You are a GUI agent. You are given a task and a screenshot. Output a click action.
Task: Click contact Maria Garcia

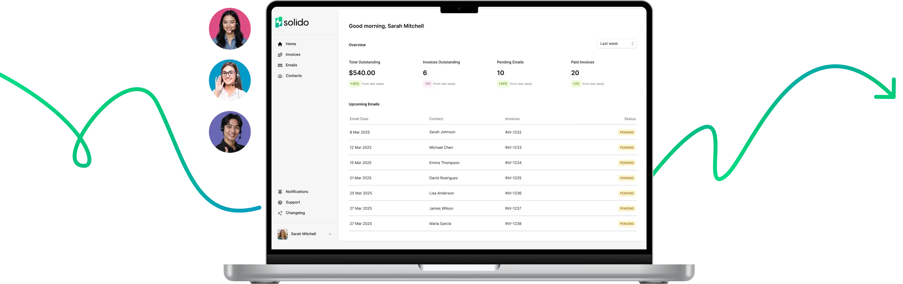coord(440,224)
